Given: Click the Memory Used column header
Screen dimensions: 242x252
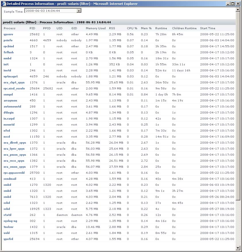Looking at the screenshot, I should pyautogui.click(x=96, y=28).
